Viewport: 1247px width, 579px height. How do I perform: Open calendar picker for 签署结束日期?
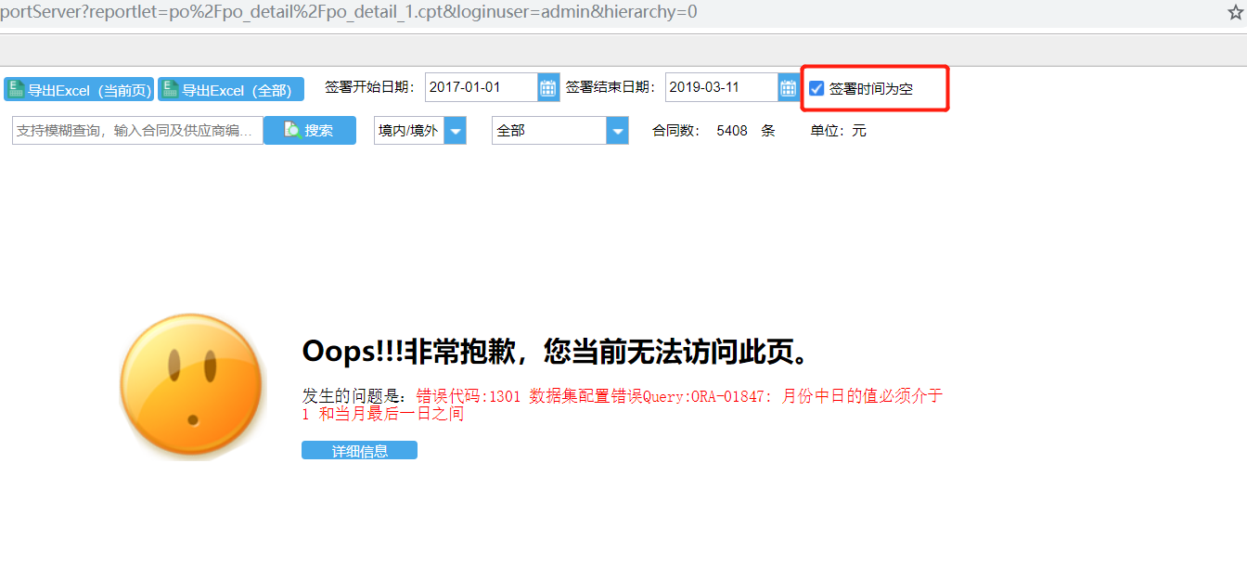789,87
